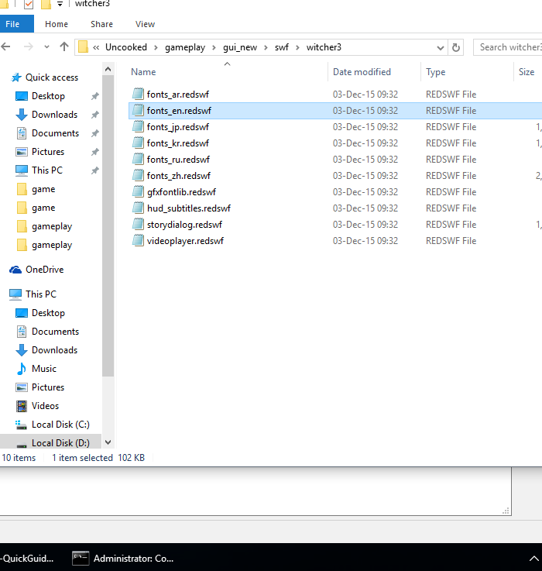Open the Videos folder under This PC
The image size is (542, 571).
[45, 406]
